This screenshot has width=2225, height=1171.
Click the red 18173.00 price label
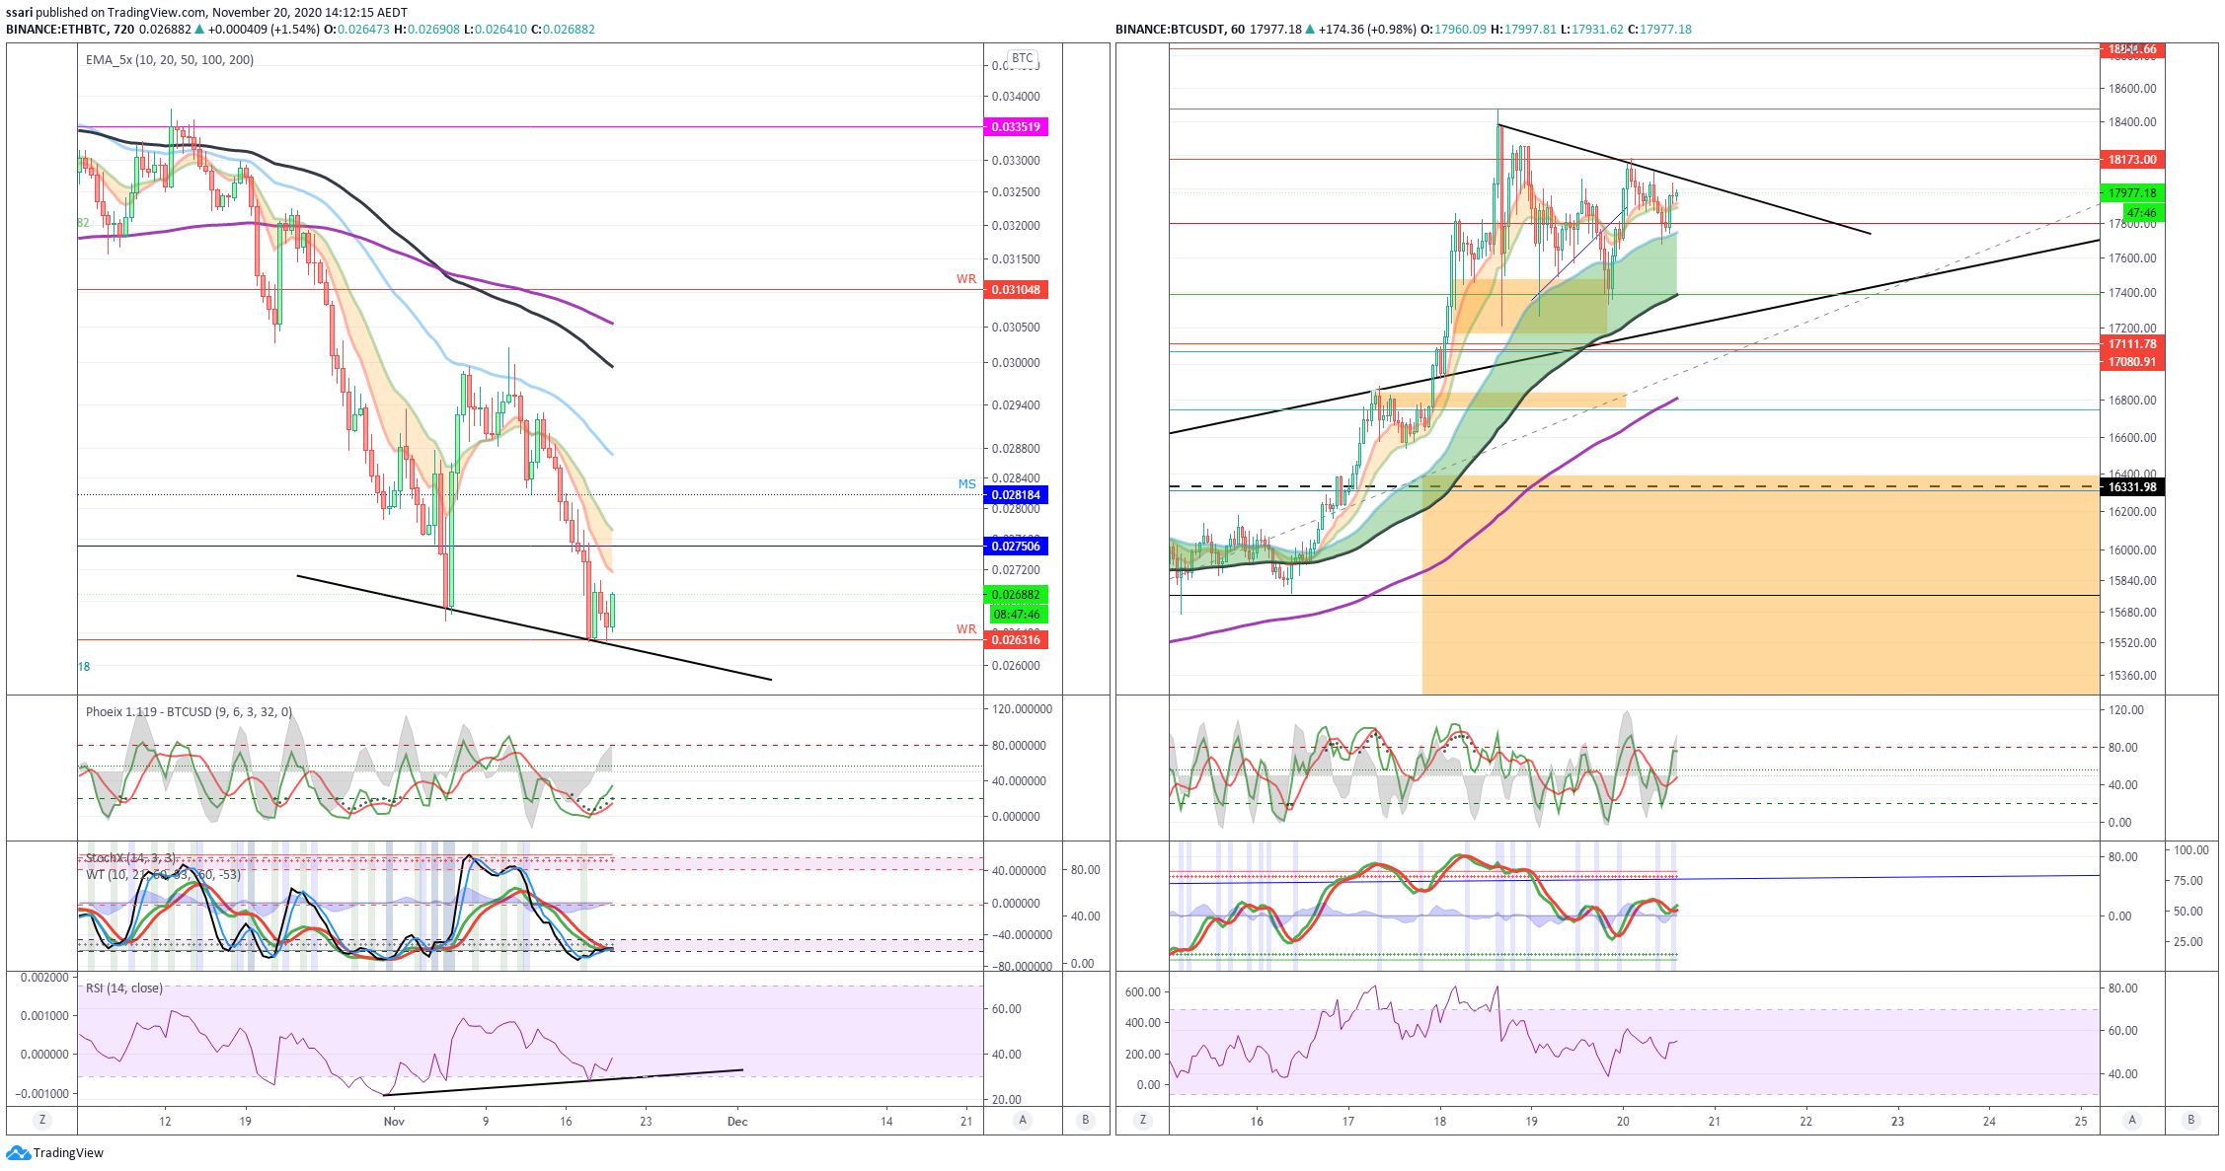coord(2132,160)
